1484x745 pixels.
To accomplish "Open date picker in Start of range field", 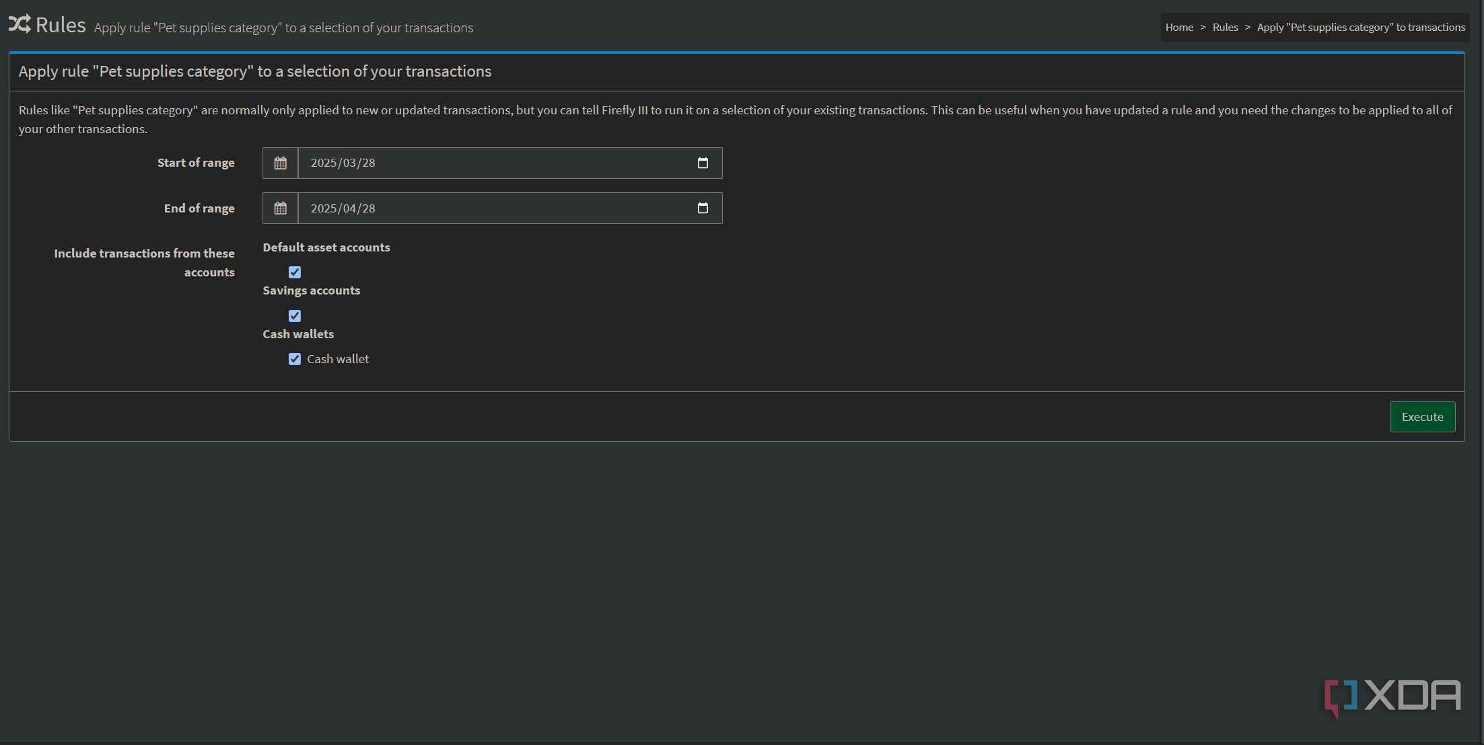I will click(x=703, y=163).
